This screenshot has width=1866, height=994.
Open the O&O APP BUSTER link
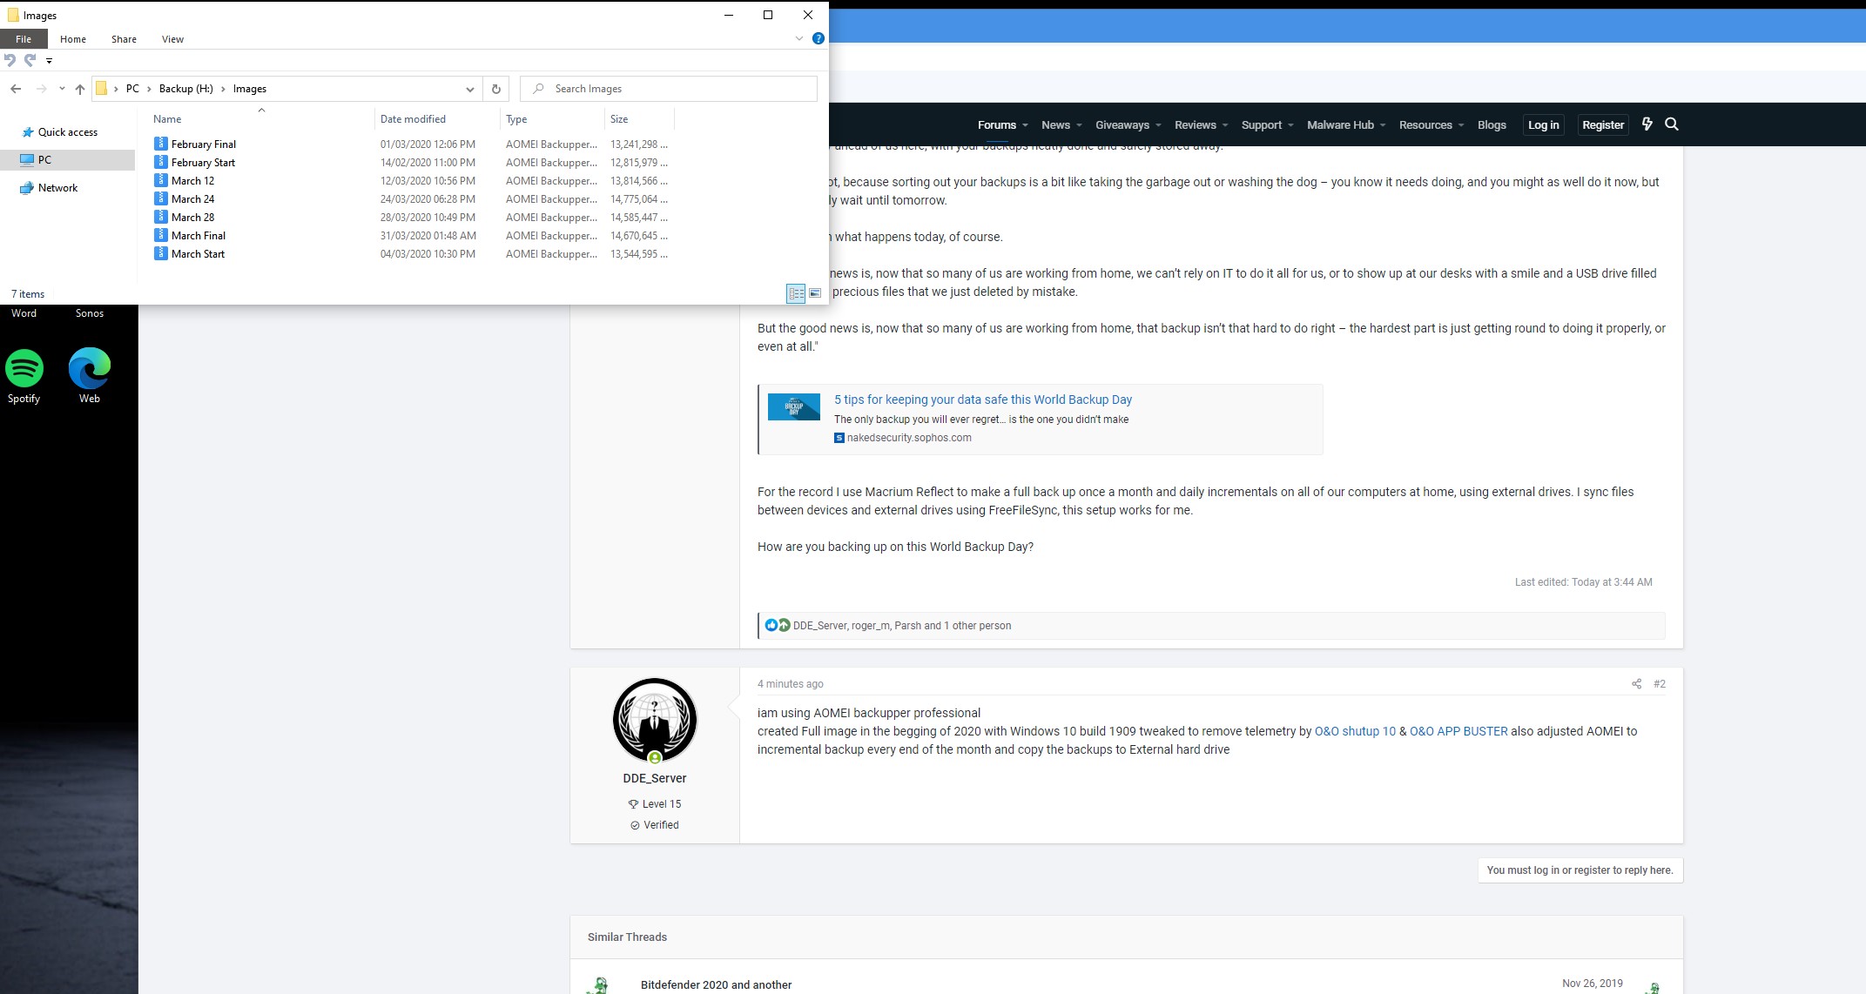point(1458,731)
